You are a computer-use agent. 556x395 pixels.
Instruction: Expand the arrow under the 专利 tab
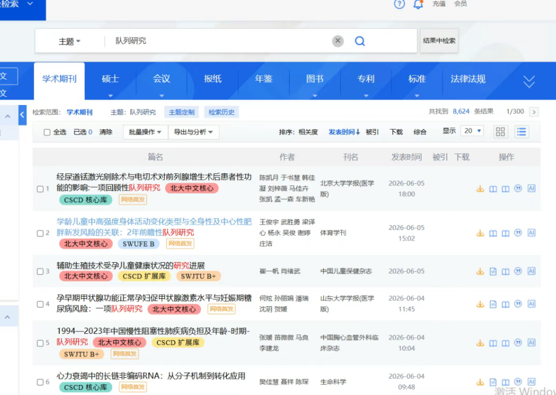(366, 96)
